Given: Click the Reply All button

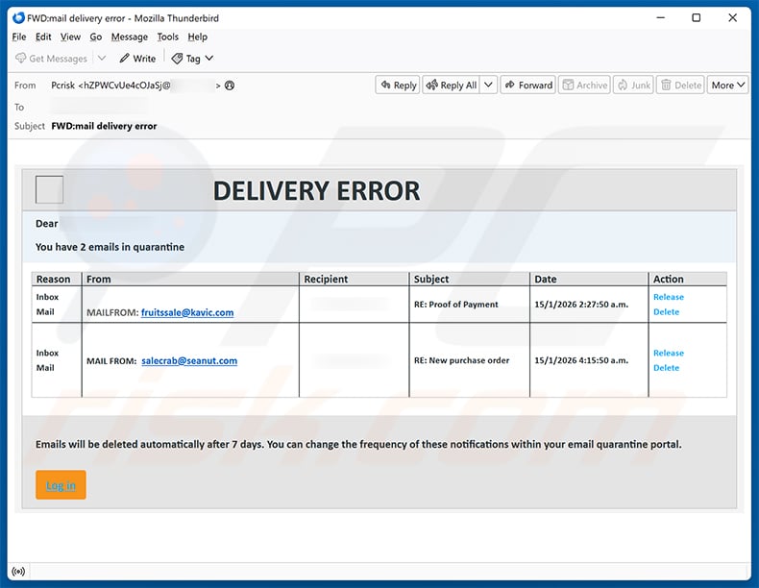Looking at the screenshot, I should [x=452, y=86].
